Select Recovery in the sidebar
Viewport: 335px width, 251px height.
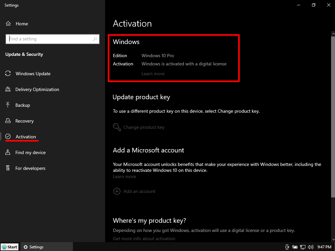click(25, 121)
